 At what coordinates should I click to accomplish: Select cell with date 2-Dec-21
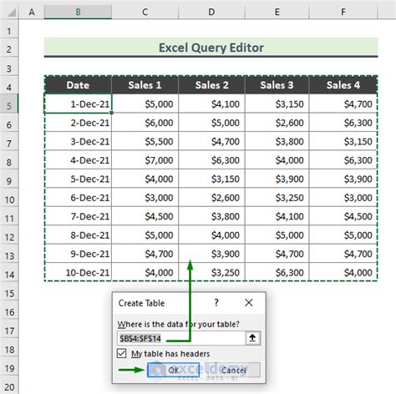(x=78, y=123)
